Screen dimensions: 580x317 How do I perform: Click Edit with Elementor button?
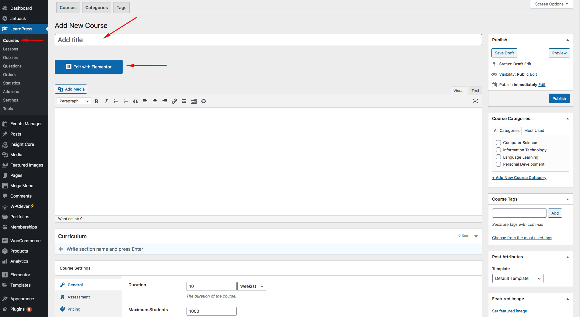tap(89, 67)
